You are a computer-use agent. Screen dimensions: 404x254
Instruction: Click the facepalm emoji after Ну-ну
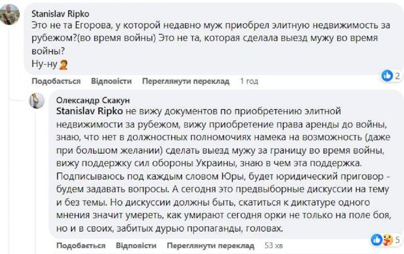63,64
